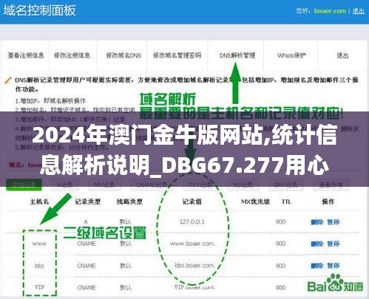Filter by SRV记录 record type
Image resolution: width=369 pixels, height=299 pixels.
[285, 185]
